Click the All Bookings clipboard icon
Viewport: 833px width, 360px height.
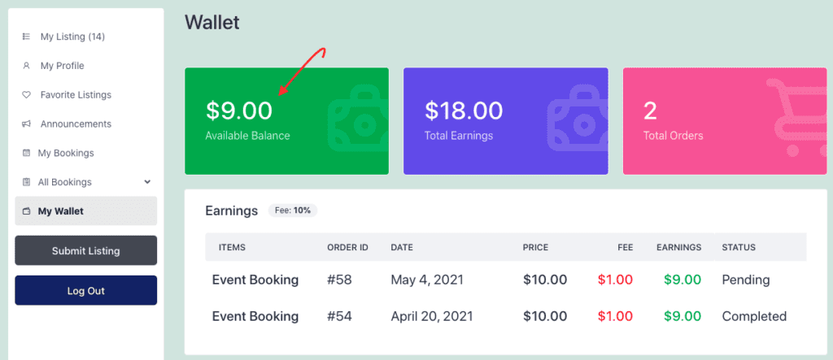click(25, 182)
